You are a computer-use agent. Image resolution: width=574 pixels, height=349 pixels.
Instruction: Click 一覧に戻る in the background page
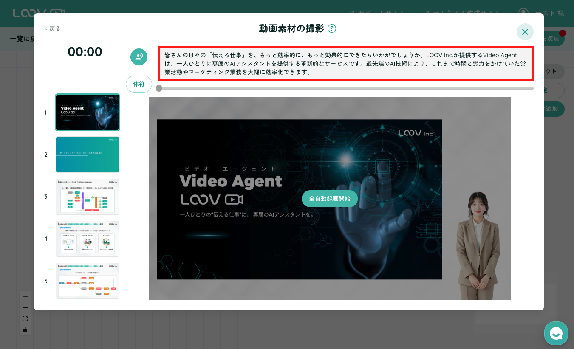click(22, 39)
